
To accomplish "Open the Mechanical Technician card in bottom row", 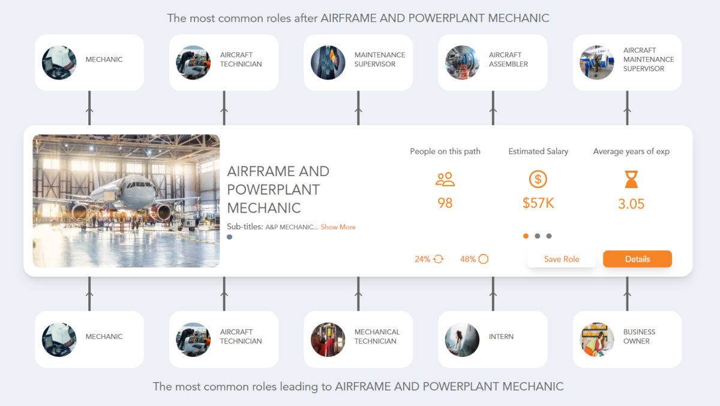I will (x=358, y=340).
